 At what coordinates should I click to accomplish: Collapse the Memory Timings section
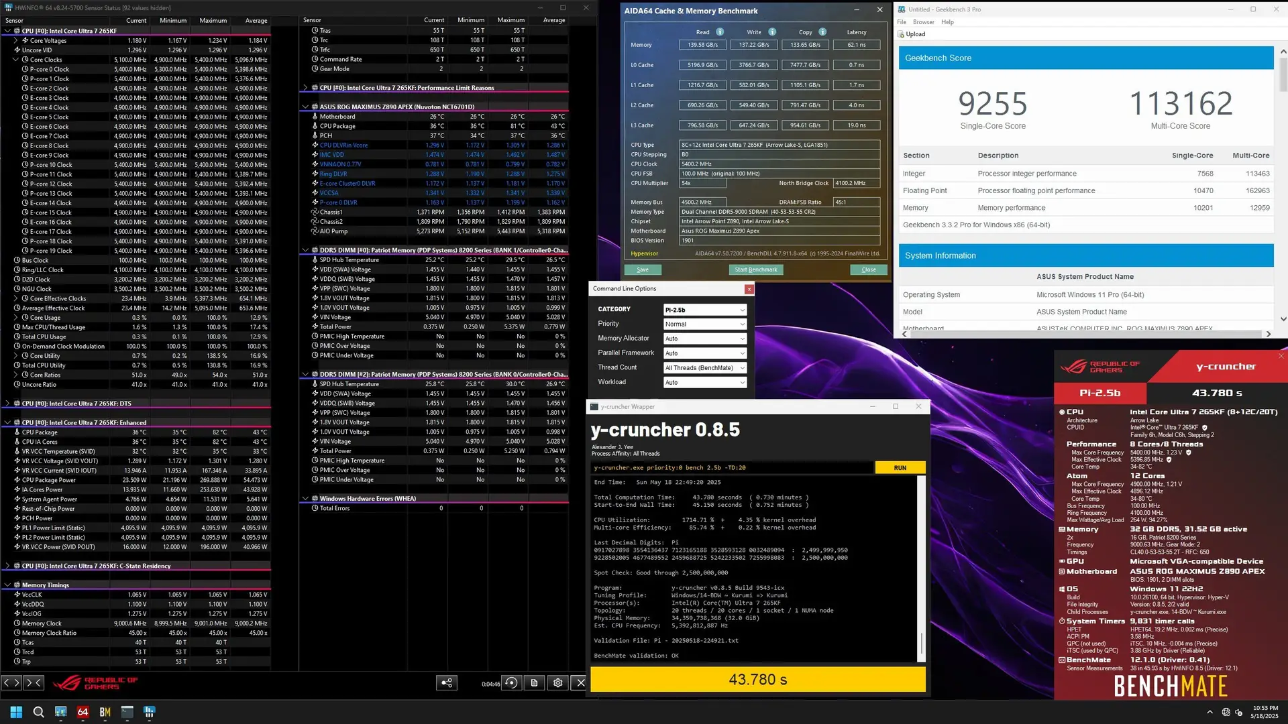click(7, 585)
